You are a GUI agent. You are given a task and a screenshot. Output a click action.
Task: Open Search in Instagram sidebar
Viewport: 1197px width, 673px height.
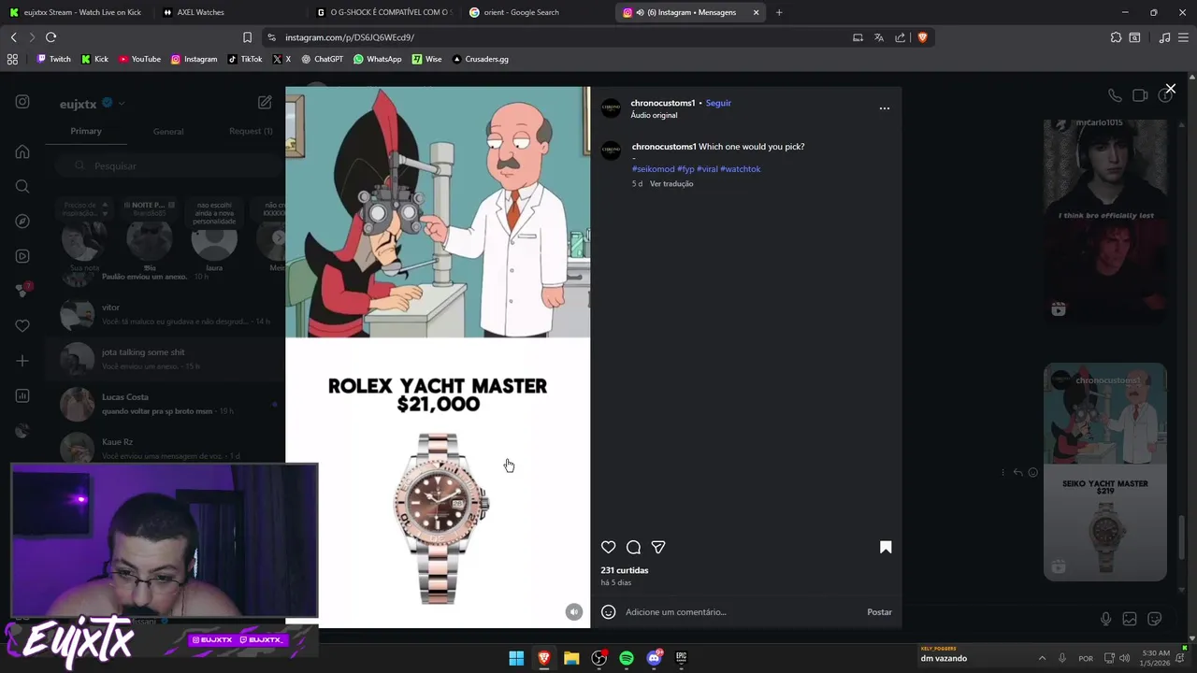[22, 186]
